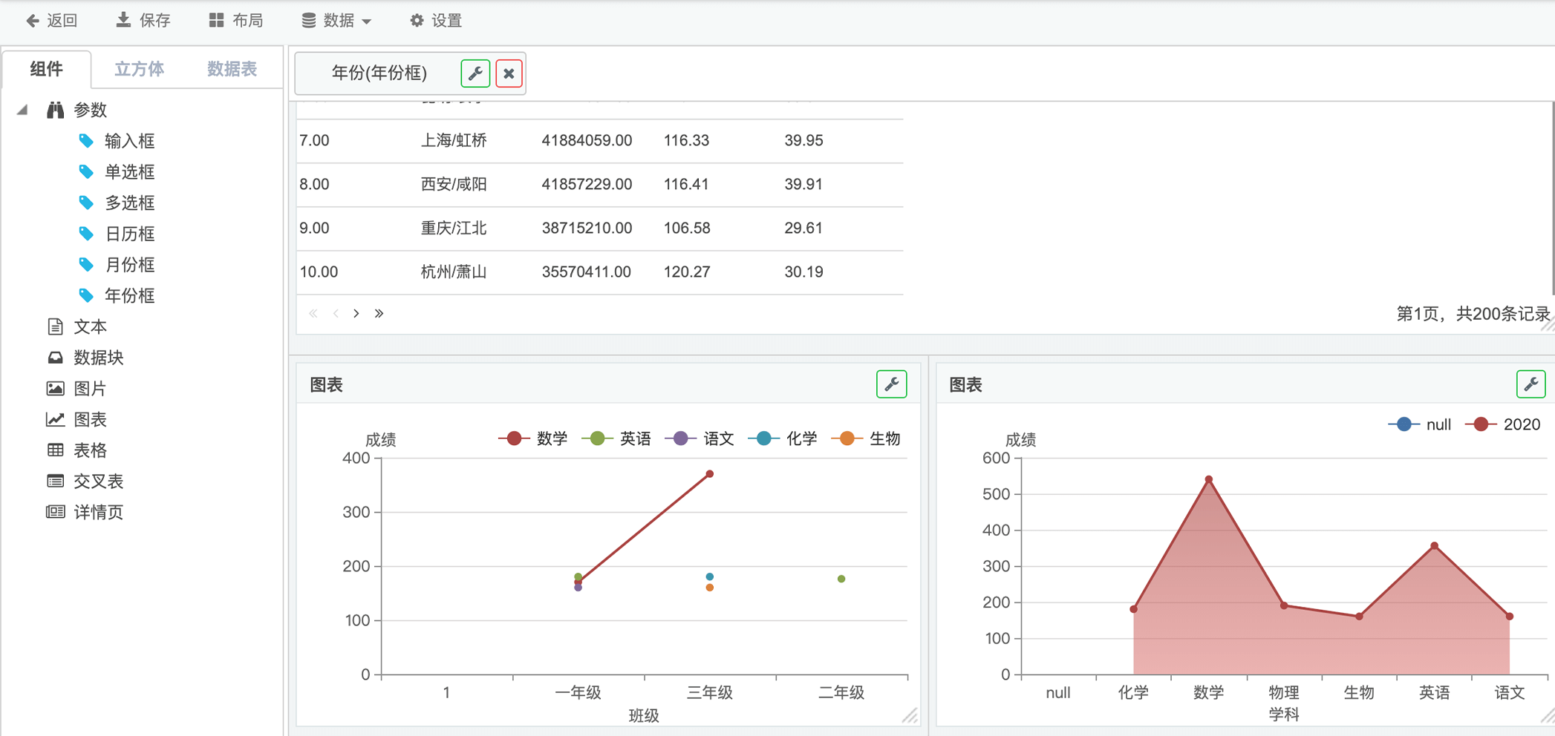The image size is (1555, 736).
Task: Go to last page of table
Action: [x=379, y=314]
